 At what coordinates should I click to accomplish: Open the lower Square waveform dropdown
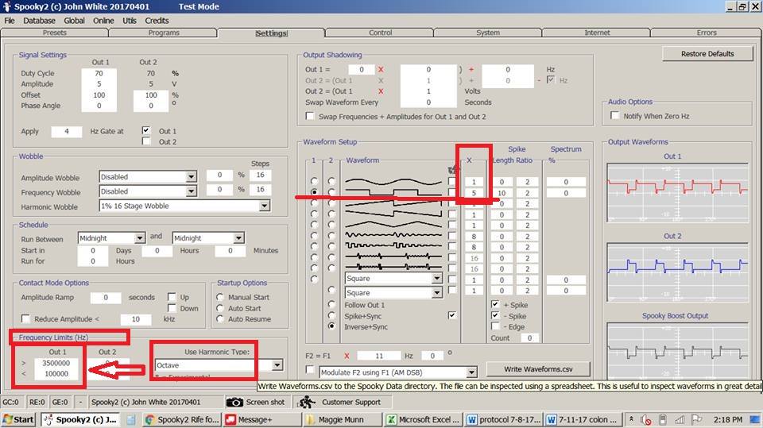click(x=437, y=293)
